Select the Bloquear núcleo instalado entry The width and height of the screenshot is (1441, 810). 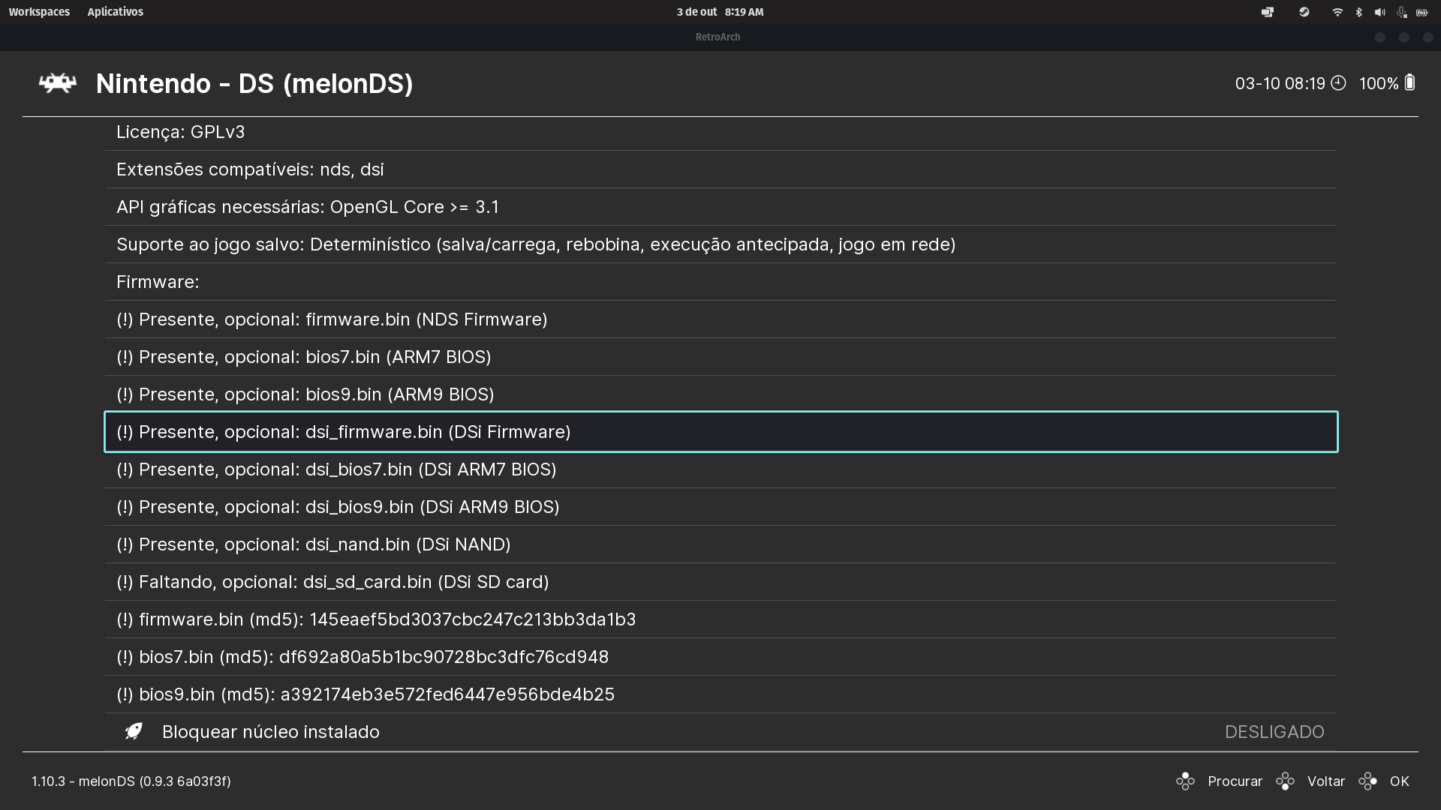coord(720,732)
